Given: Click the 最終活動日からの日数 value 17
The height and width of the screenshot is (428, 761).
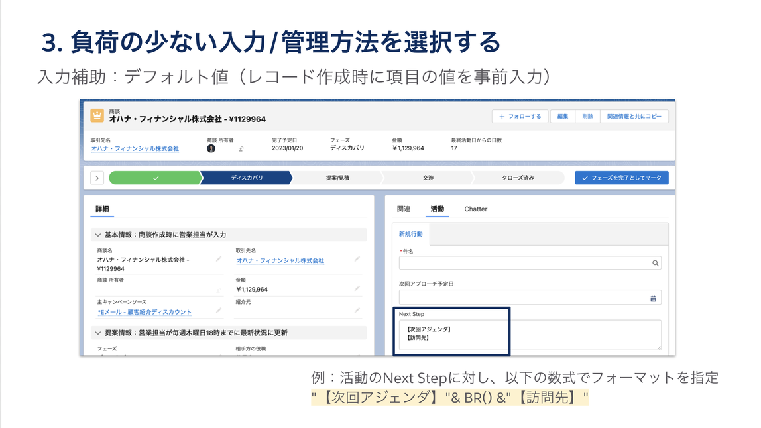Looking at the screenshot, I should (x=454, y=148).
